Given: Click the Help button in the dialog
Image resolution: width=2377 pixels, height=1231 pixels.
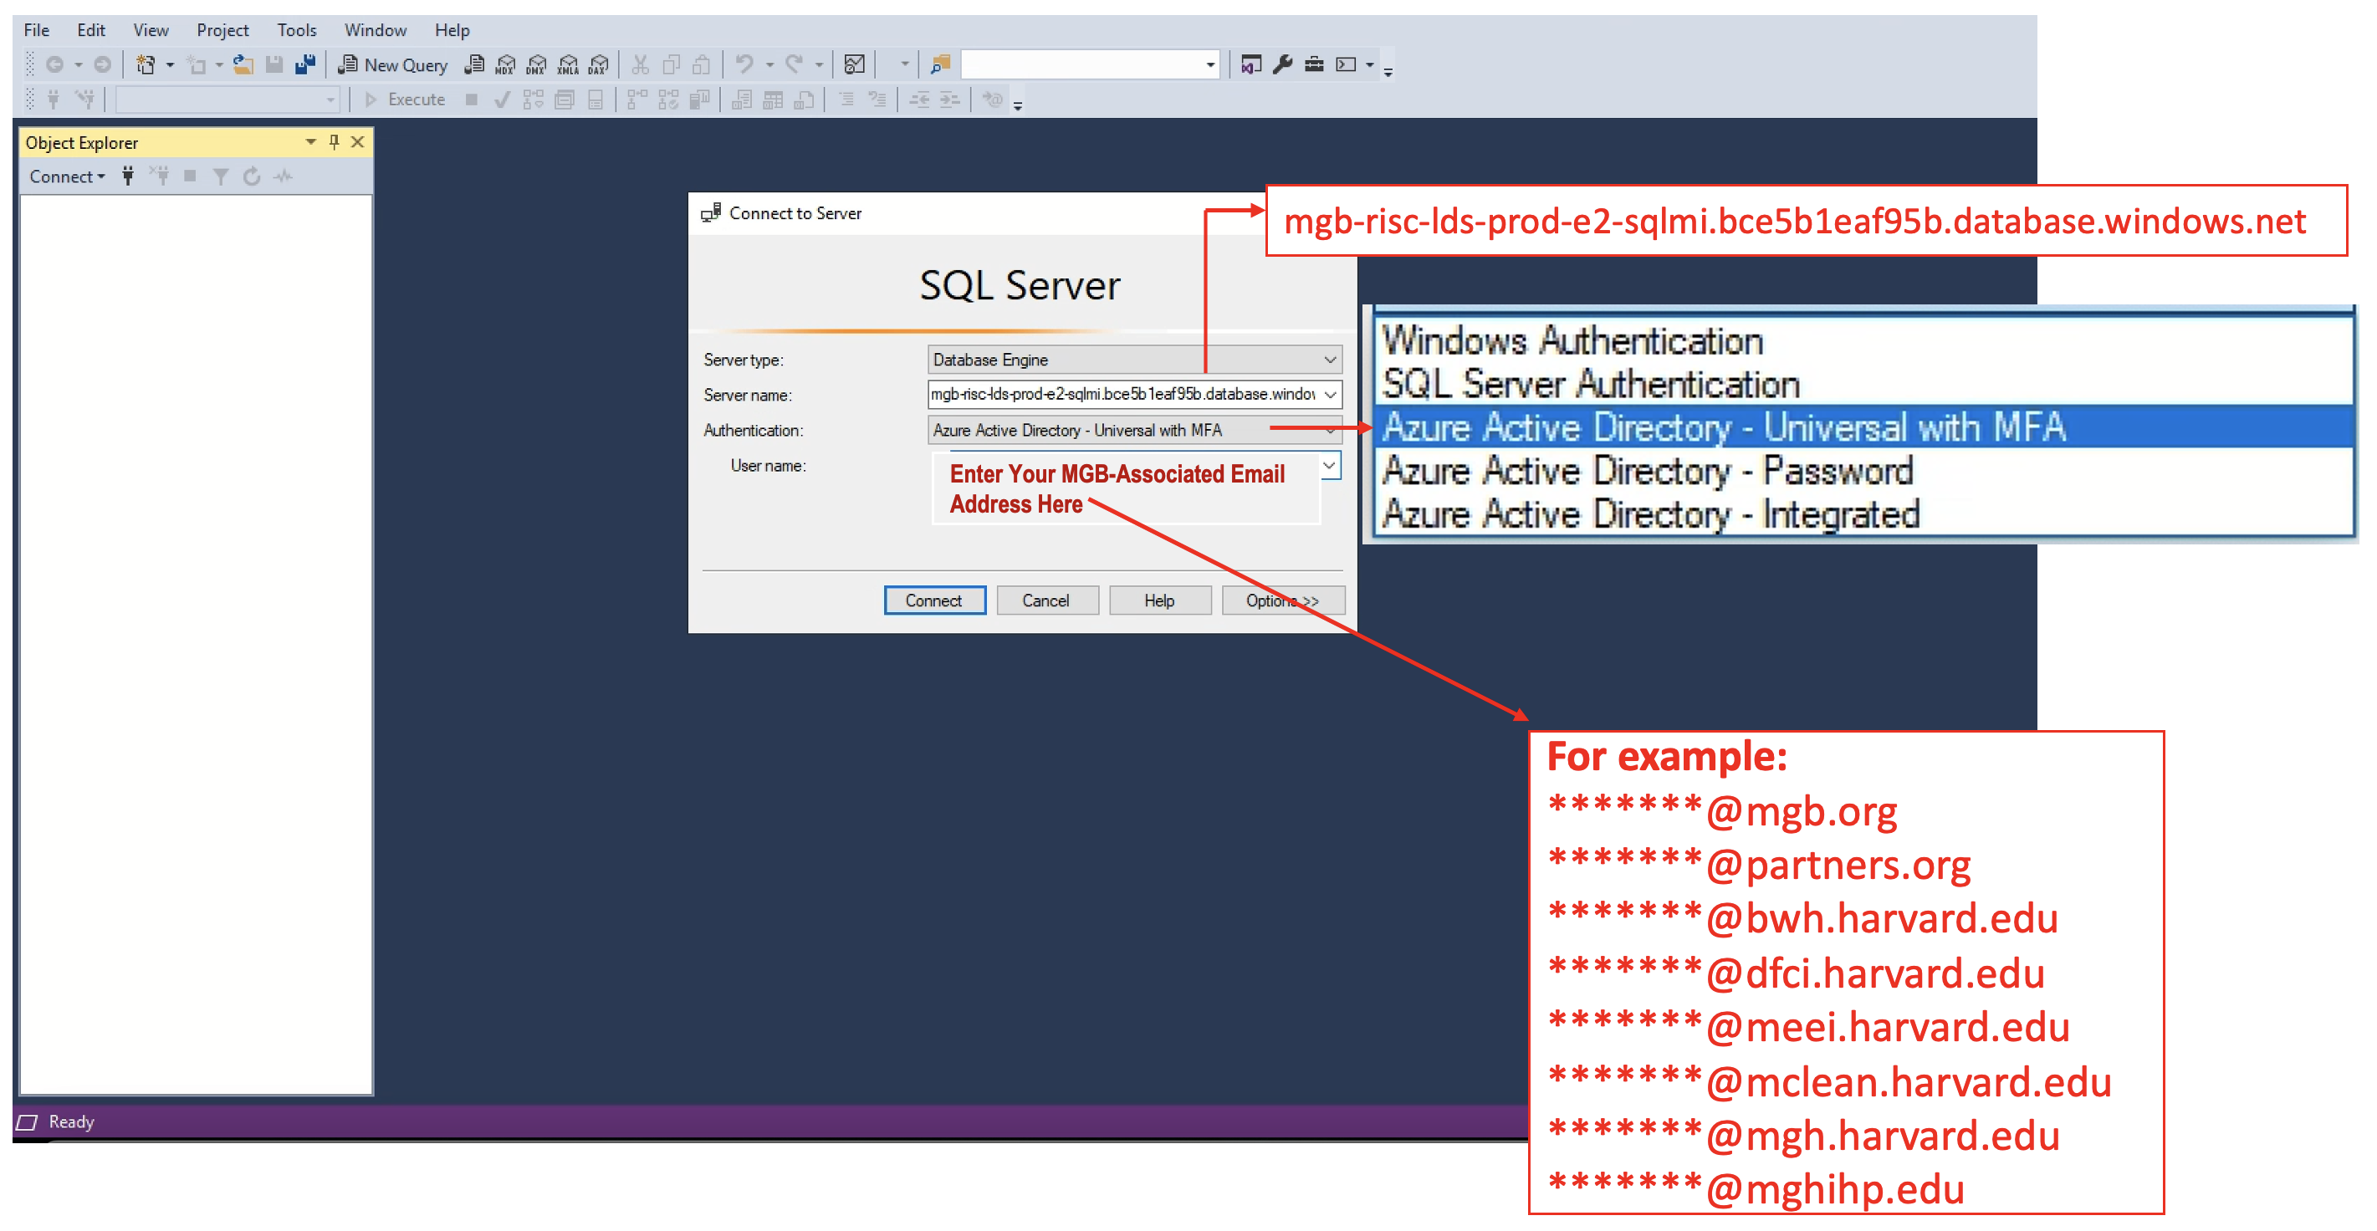Looking at the screenshot, I should pos(1159,600).
